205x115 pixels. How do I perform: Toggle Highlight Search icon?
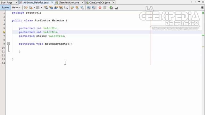coord(61,8)
